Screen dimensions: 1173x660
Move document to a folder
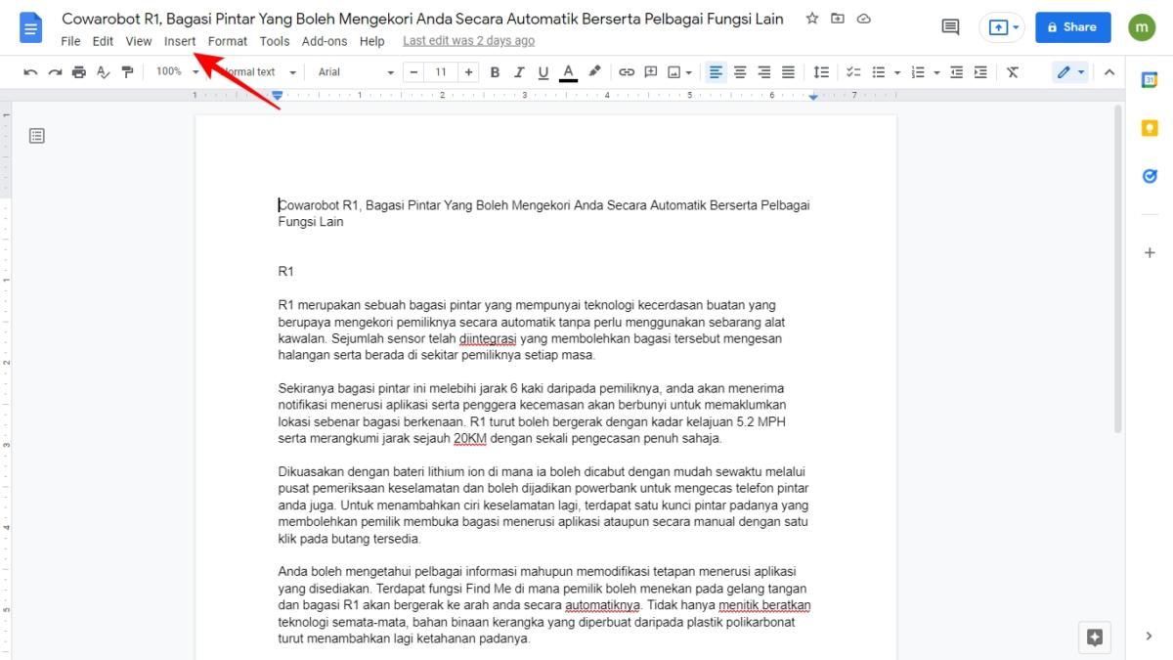point(838,19)
